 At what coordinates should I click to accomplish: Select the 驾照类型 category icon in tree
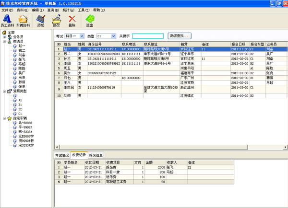[10, 91]
